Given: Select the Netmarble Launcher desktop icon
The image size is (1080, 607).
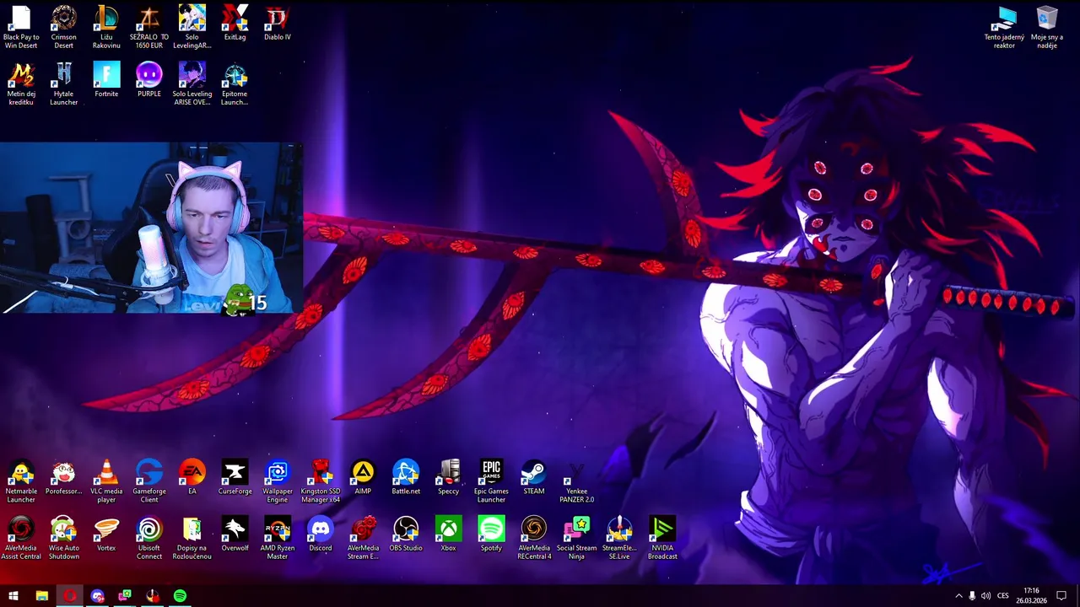Looking at the screenshot, I should (x=21, y=481).
